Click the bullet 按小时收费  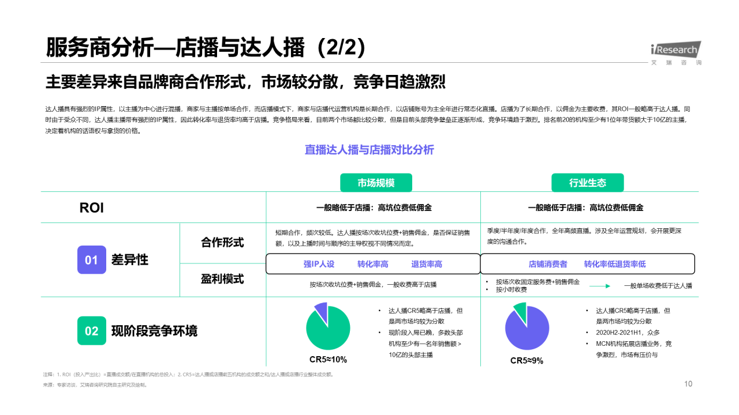[511, 289]
